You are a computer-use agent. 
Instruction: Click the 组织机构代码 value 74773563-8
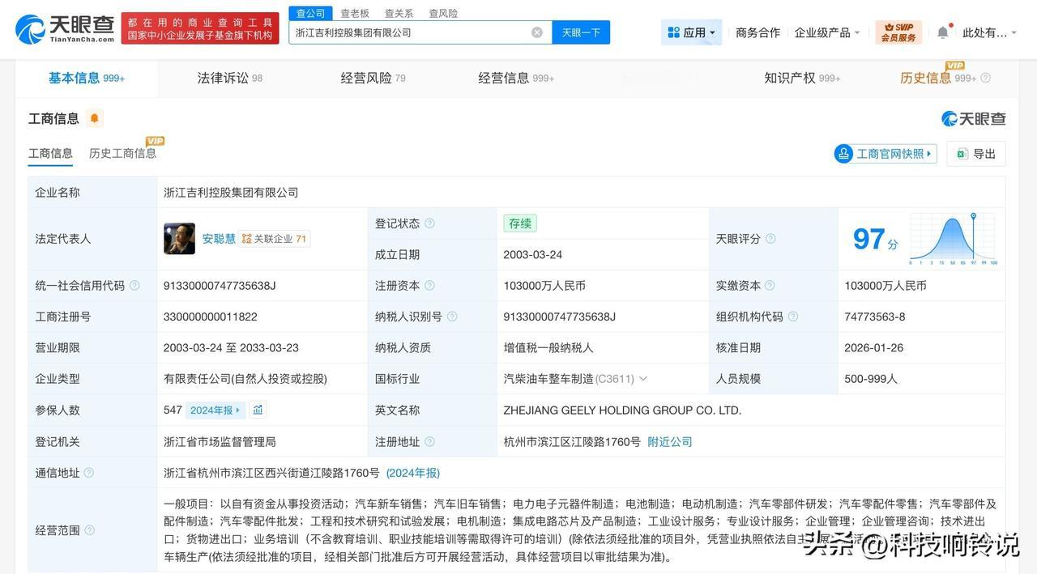(875, 317)
